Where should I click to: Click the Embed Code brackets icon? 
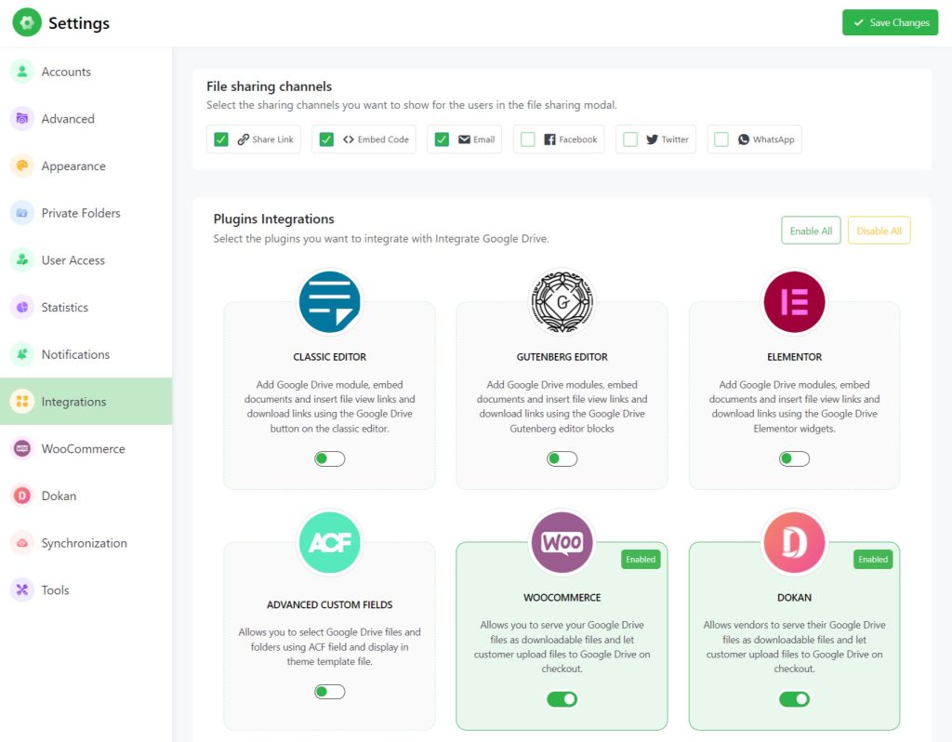(349, 139)
